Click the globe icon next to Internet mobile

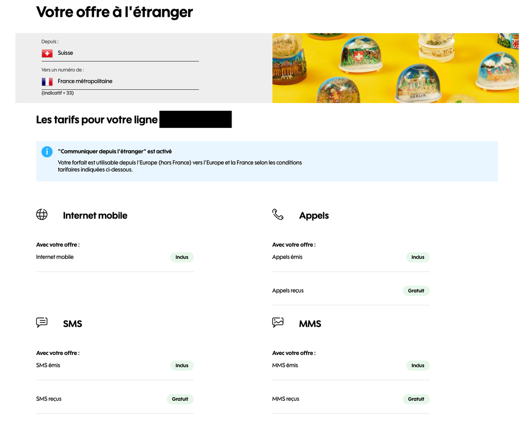tap(42, 214)
